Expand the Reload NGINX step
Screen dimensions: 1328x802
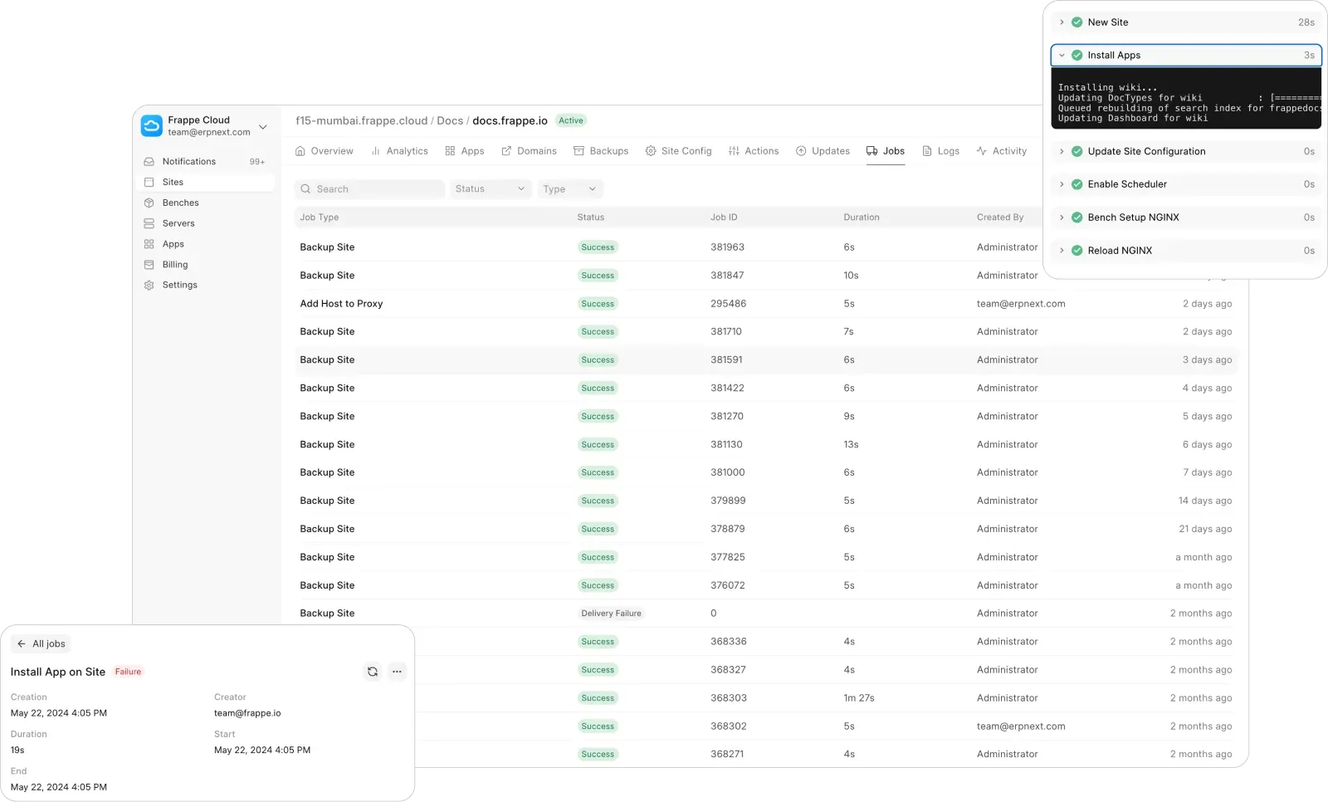[1062, 251]
